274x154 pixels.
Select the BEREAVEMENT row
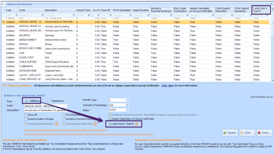[136, 40]
